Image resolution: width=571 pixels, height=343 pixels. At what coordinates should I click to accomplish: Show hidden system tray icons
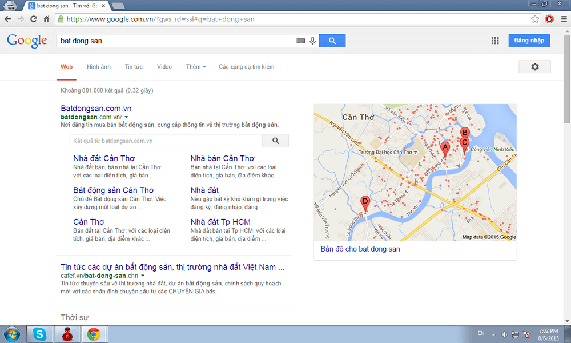[493, 334]
